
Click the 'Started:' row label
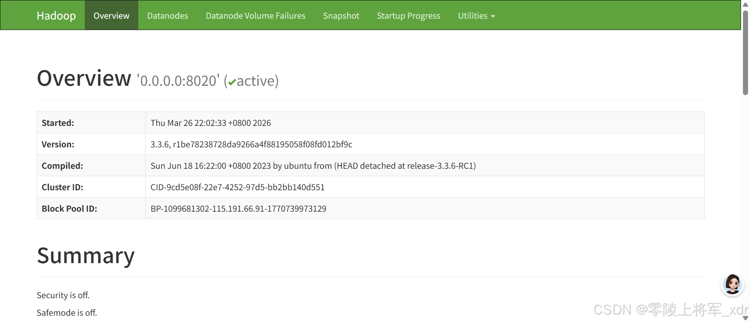58,123
